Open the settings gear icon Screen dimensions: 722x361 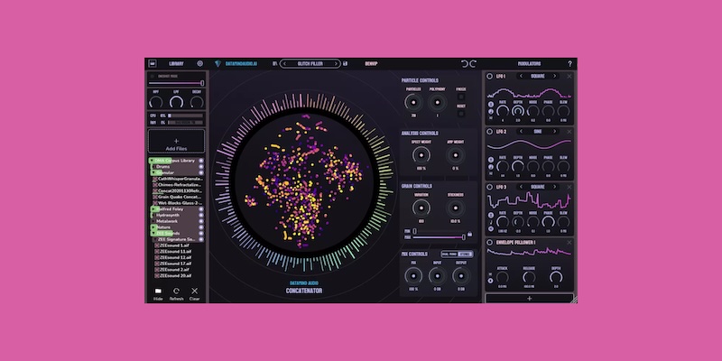point(199,63)
